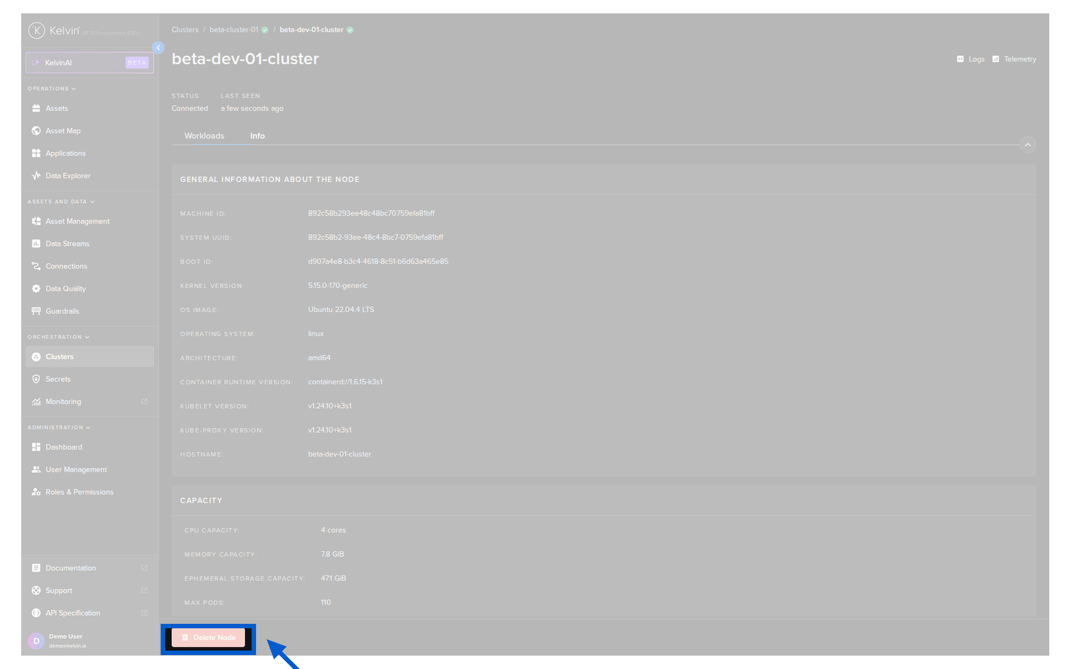Collapse the Administration section
1071x669 pixels.
pos(88,428)
